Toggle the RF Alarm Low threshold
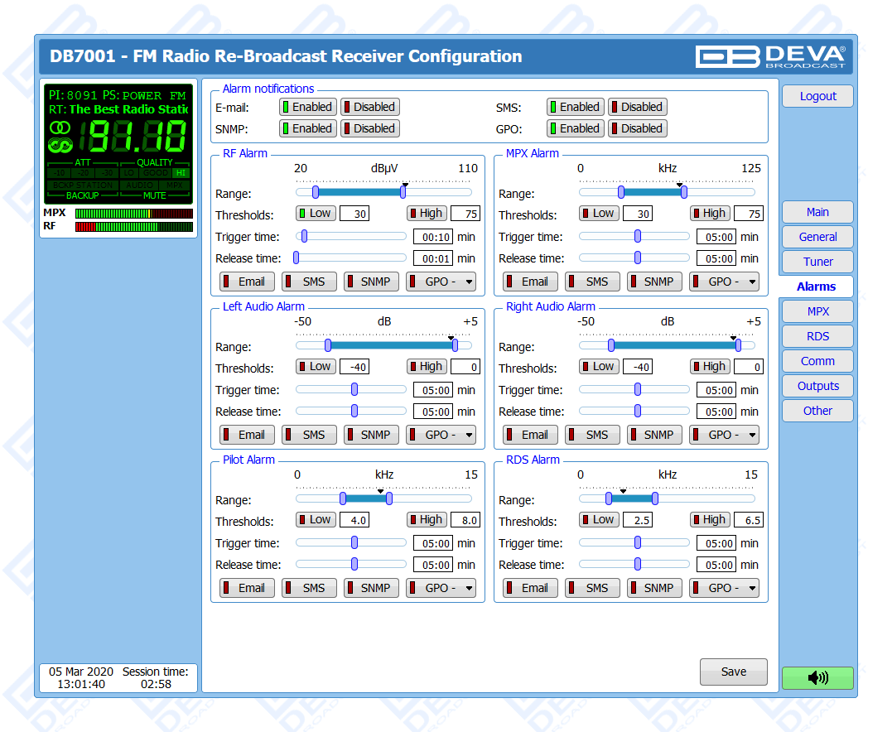 pos(315,214)
